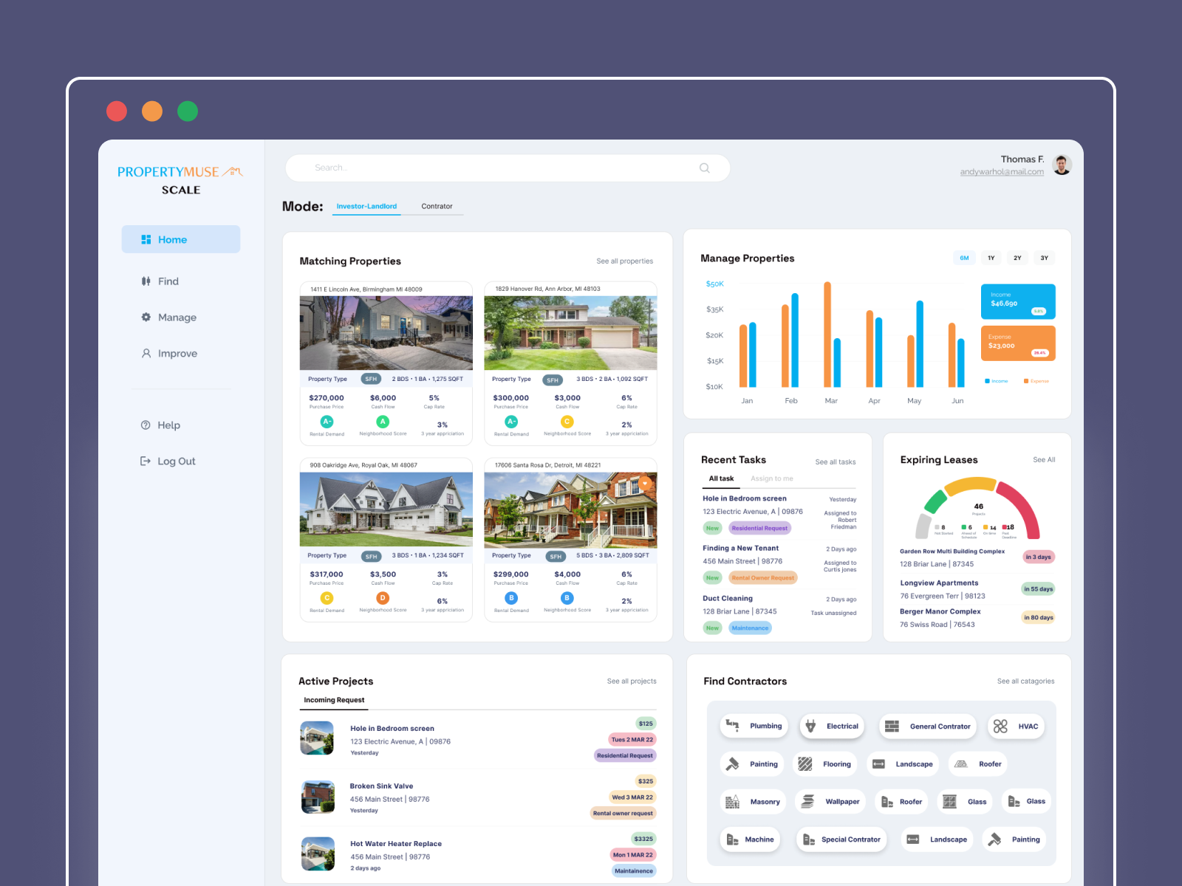This screenshot has height=886, width=1182.
Task: Open the 908 Oakridge Ave property photo
Action: click(x=386, y=509)
